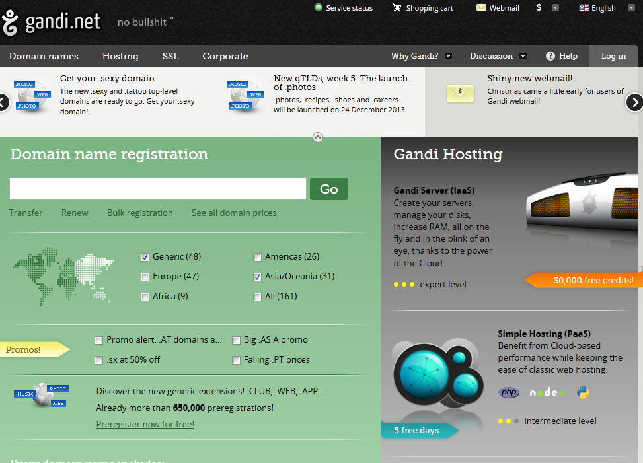Viewport: 643px width, 463px height.
Task: Open the Transfer link
Action: [x=26, y=213]
